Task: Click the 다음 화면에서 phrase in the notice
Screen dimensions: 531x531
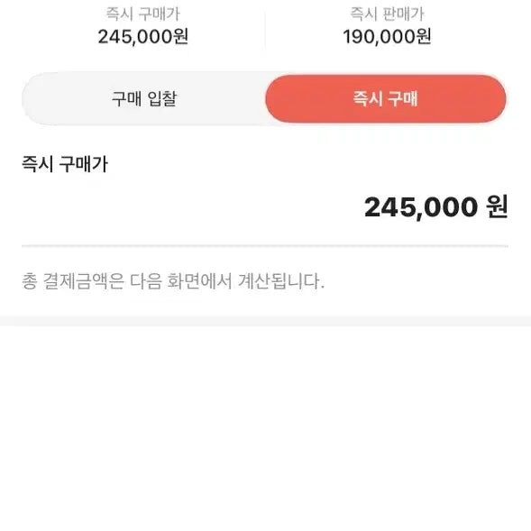Action: pyautogui.click(x=181, y=281)
